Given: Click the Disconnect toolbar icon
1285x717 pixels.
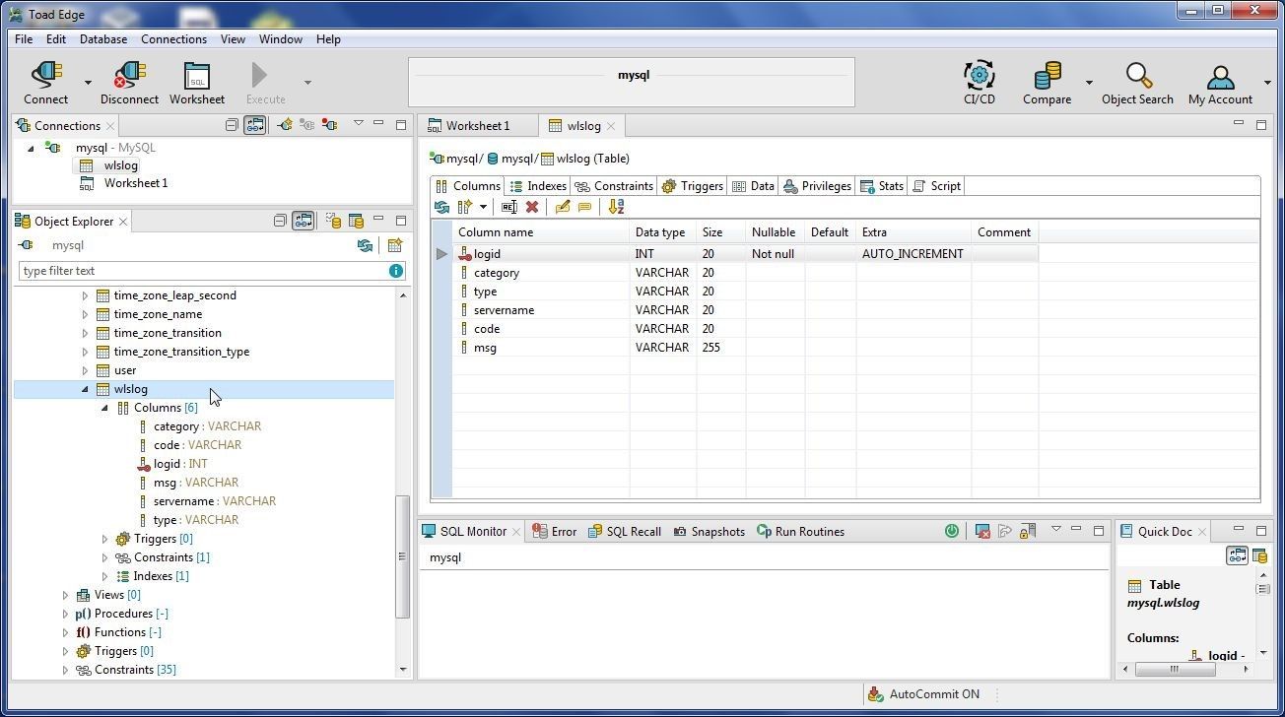Looking at the screenshot, I should click(x=129, y=83).
